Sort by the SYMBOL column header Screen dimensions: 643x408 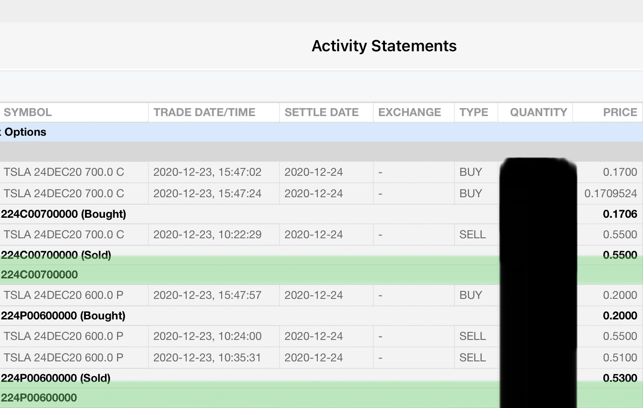[x=28, y=112]
